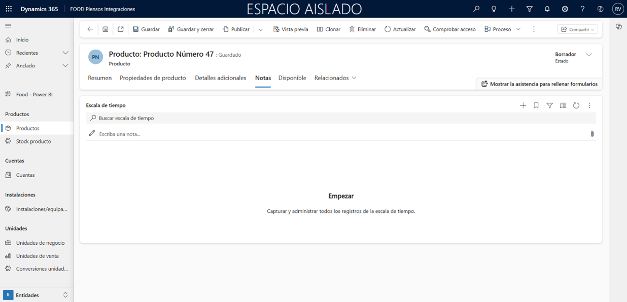
Task: Collapse the hamburger navigation menu
Action: pos(8,26)
